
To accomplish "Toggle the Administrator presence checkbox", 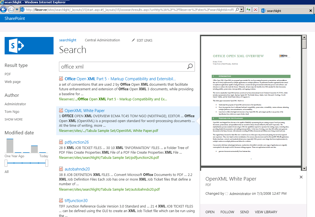I will [227, 194].
